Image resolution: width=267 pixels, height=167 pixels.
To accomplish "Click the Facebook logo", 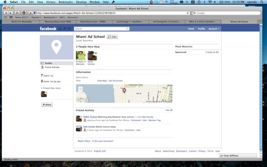I will [x=48, y=29].
